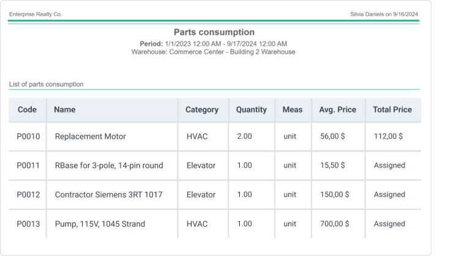This screenshot has height=256, width=470.
Task: Click the 112,00 $ total price cell
Action: coord(388,136)
